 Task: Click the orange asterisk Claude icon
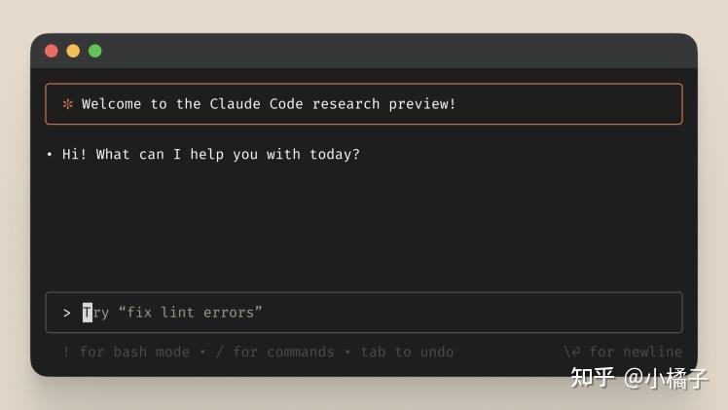coord(67,104)
